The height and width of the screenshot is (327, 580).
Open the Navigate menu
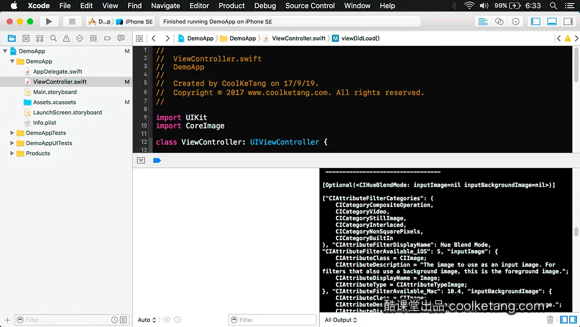click(x=165, y=6)
